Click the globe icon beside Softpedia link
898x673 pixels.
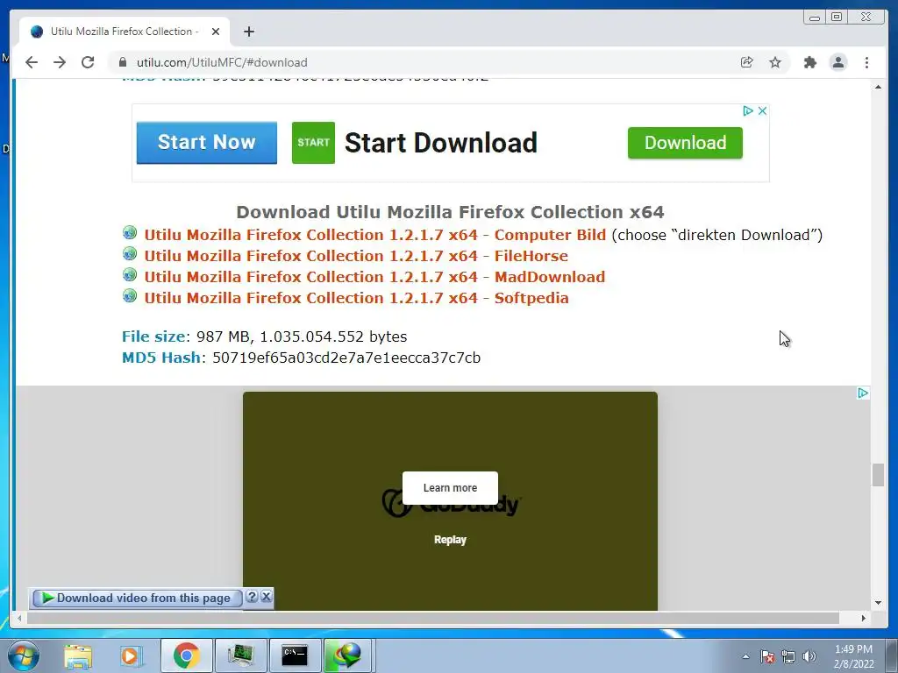tap(130, 296)
